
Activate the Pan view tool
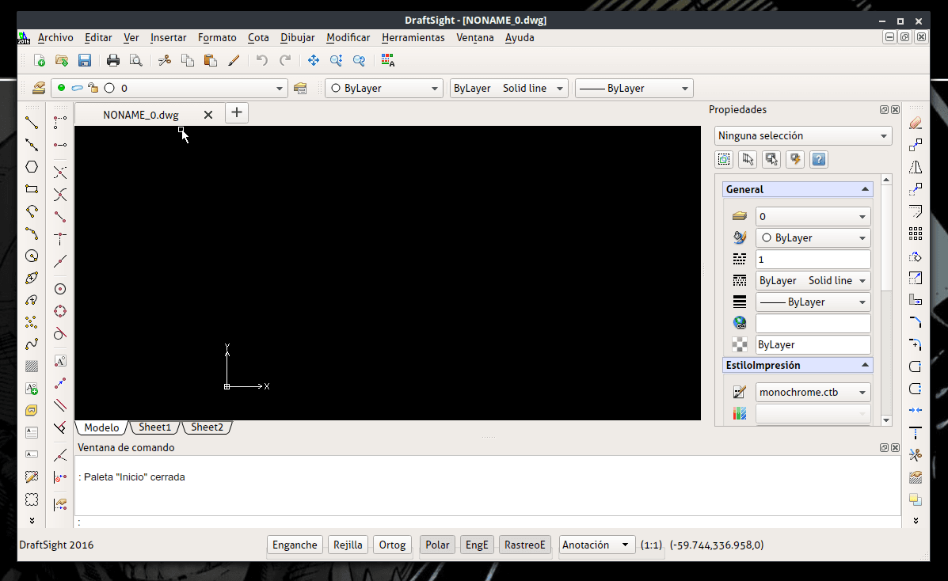coord(313,60)
